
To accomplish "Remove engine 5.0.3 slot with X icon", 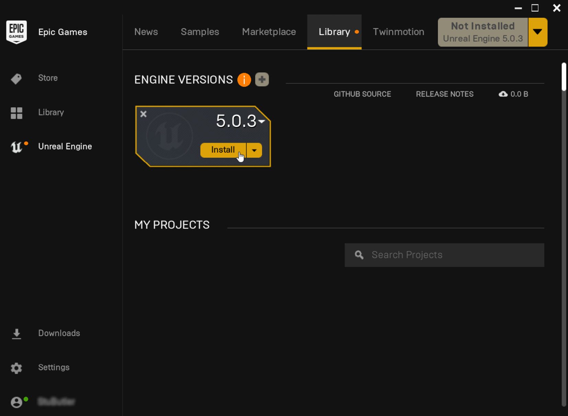I will [144, 114].
